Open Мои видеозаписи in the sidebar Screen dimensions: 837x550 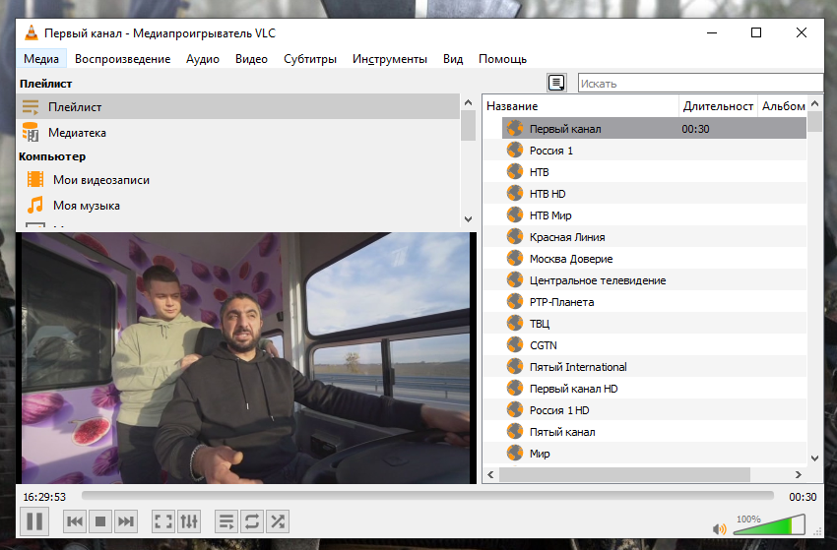[100, 180]
